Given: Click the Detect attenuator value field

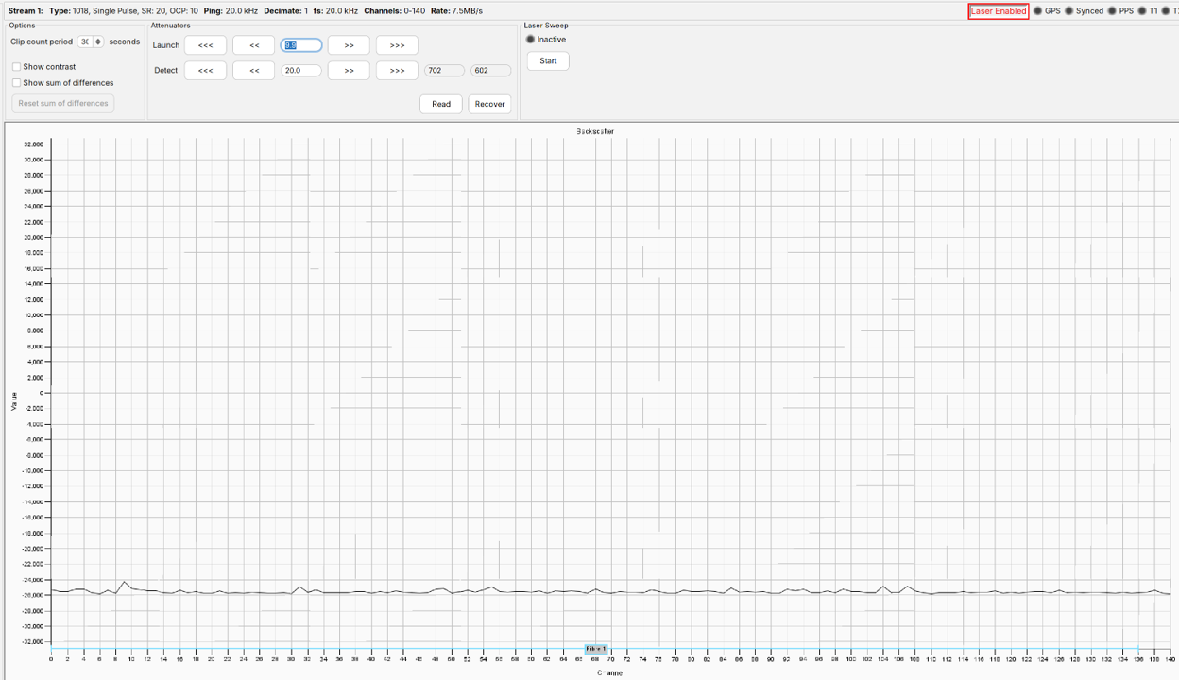Looking at the screenshot, I should pos(301,71).
